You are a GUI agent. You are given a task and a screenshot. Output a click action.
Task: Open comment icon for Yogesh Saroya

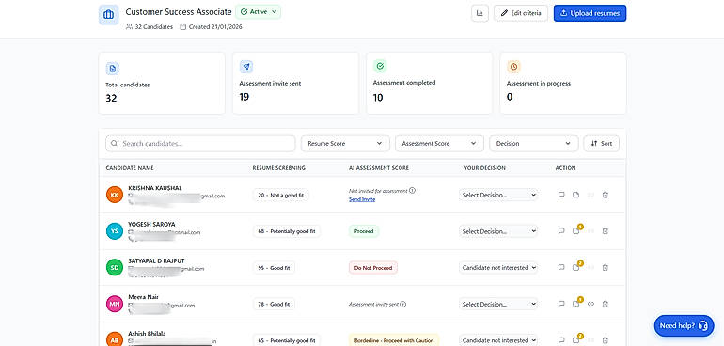click(561, 231)
